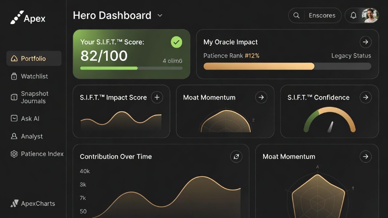Click the plus icon on S.I.F.T. Impact Score
This screenshot has width=388, height=218.
(x=157, y=98)
